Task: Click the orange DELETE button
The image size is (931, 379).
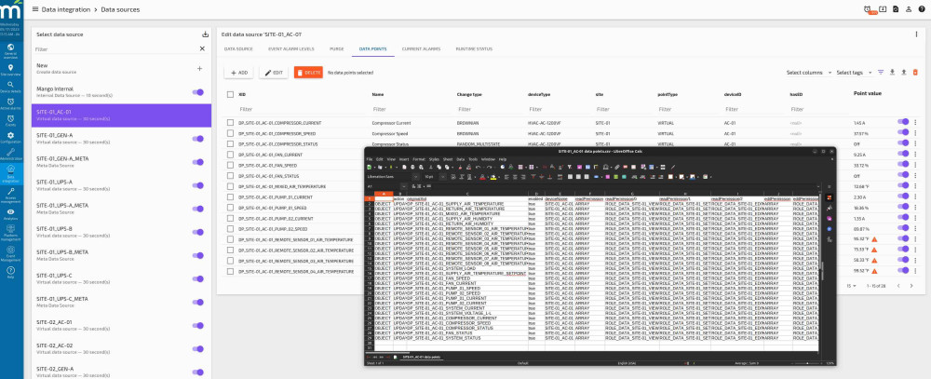Action: [308, 72]
